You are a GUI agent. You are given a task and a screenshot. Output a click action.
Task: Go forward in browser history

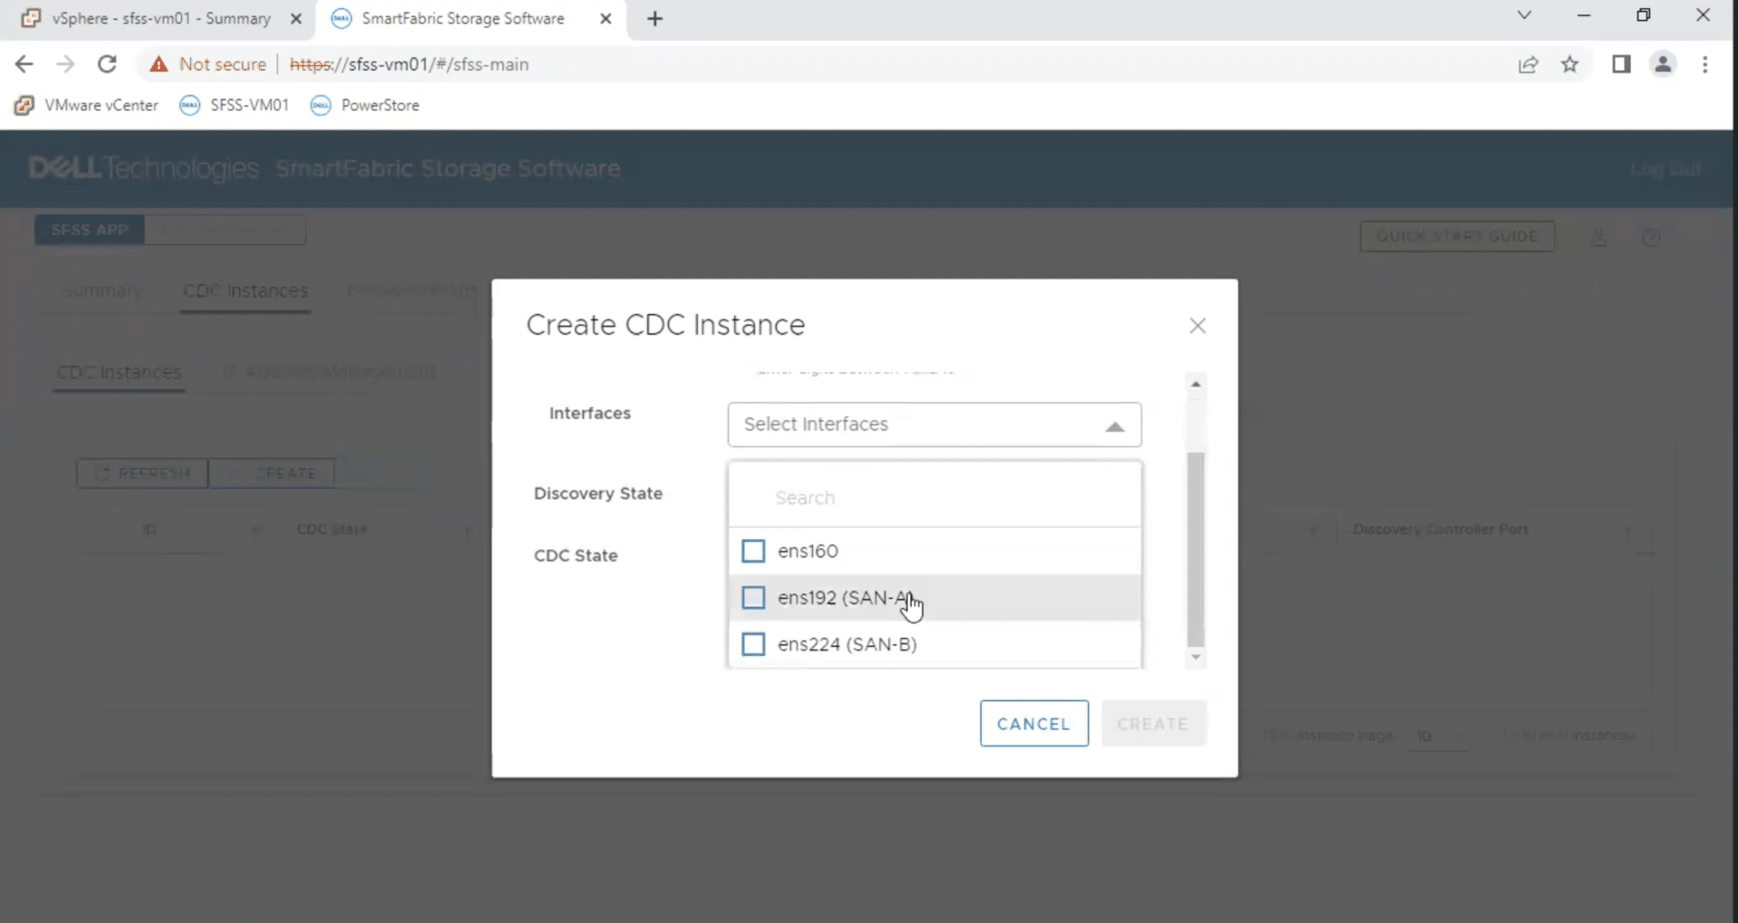point(65,64)
